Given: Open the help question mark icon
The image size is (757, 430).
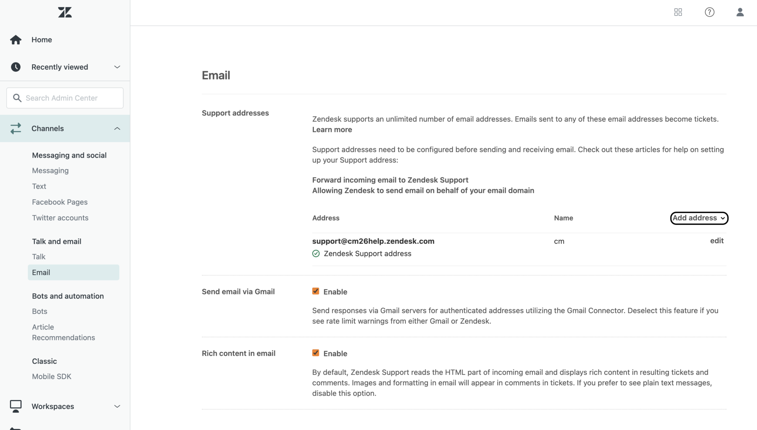Looking at the screenshot, I should point(709,12).
